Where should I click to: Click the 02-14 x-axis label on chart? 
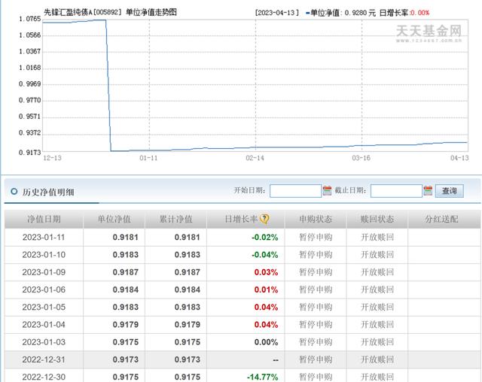pos(255,158)
